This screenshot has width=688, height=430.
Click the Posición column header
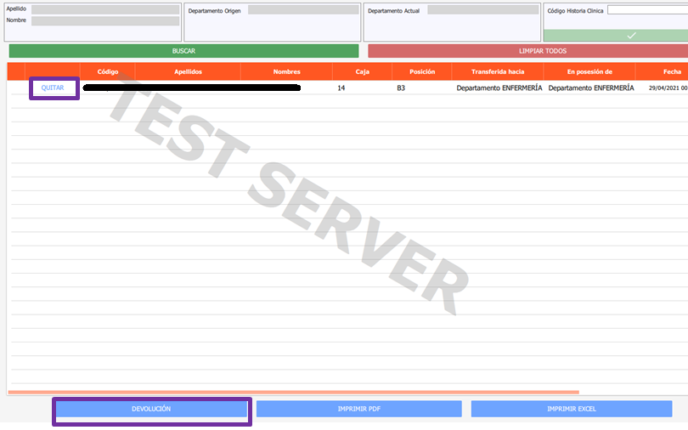(x=421, y=72)
